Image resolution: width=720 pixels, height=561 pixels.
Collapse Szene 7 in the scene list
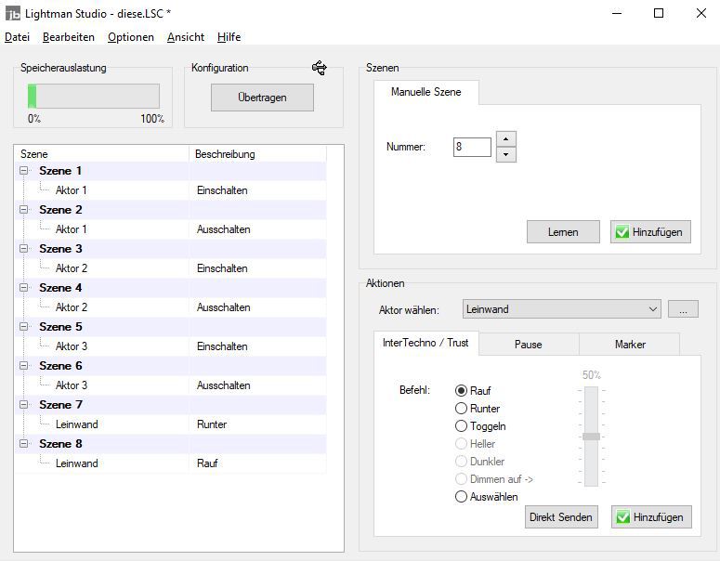(25, 405)
